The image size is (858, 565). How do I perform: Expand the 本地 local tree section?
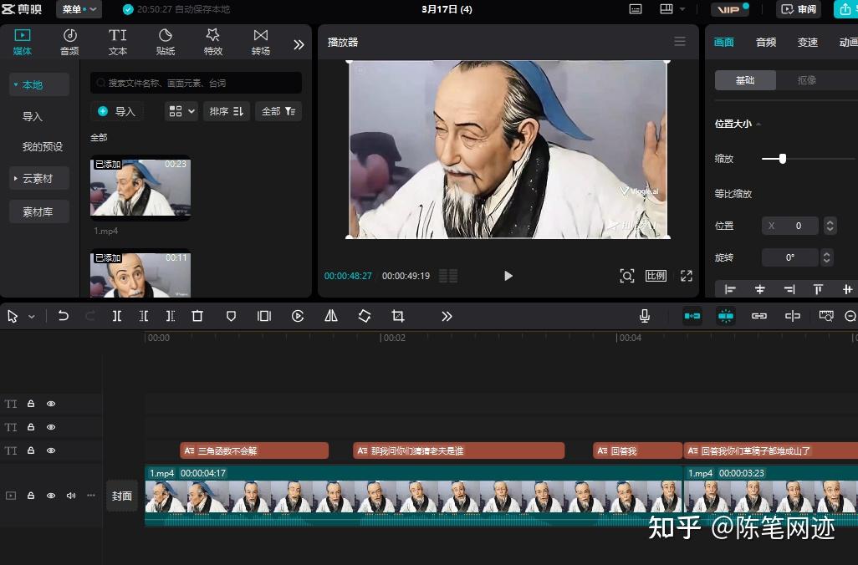(x=38, y=84)
